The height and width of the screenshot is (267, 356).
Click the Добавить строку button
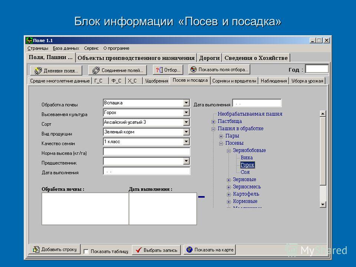pyautogui.click(x=55, y=249)
